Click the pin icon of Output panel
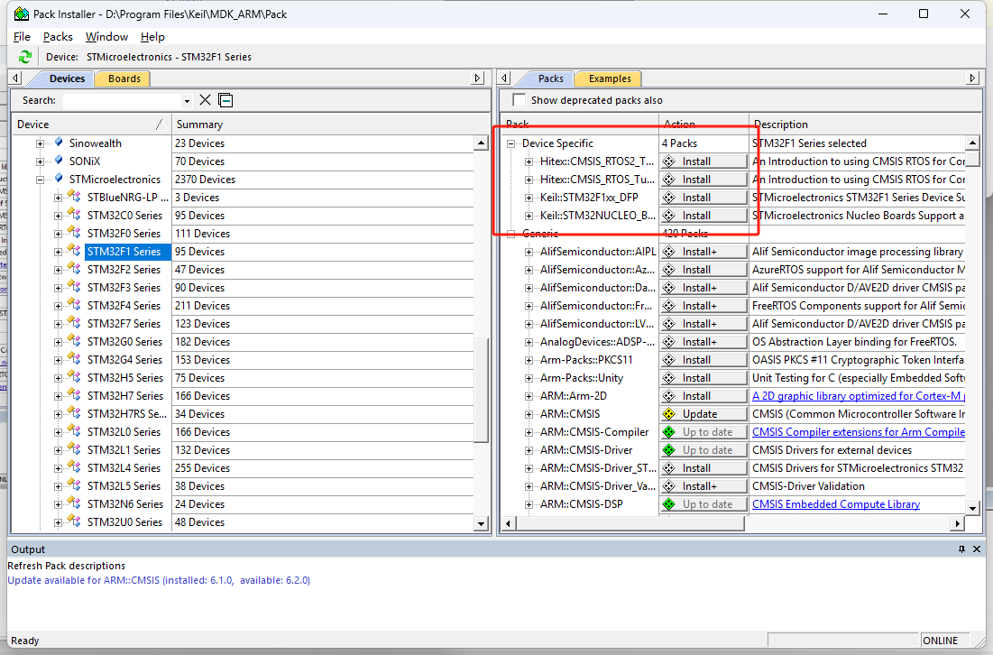The height and width of the screenshot is (655, 993). pos(962,549)
